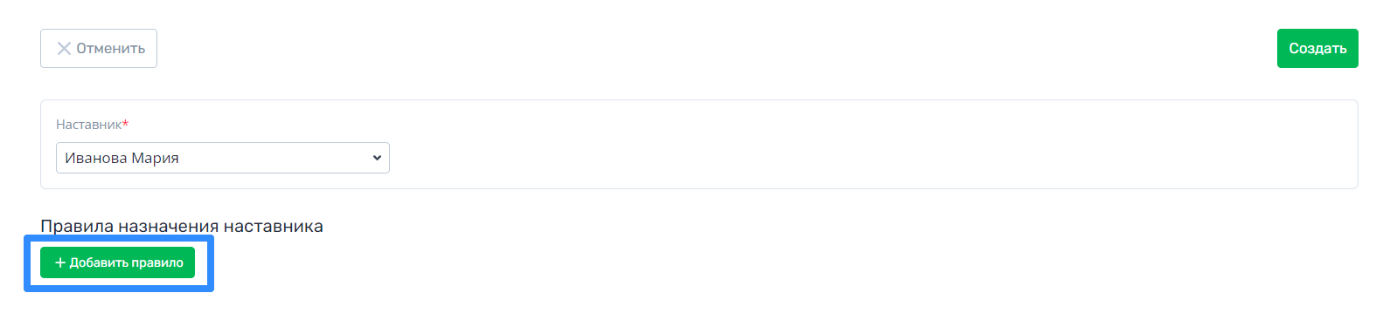This screenshot has height=327, width=1390.
Task: Expand mentor list using the arrow
Action: point(377,158)
